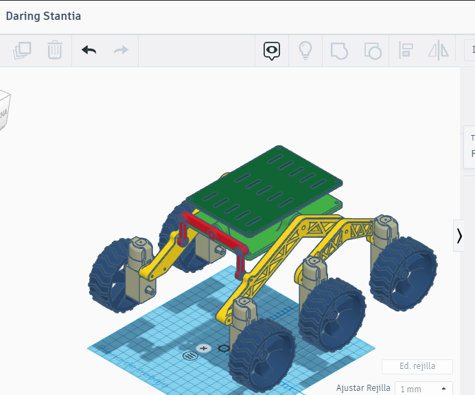475x395 pixels.
Task: Open the Ajustar Rejilla 1 mm dropdown
Action: click(424, 389)
